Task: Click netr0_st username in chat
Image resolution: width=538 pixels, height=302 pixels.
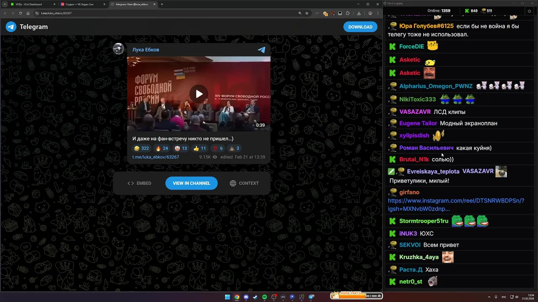Action: 411,282
